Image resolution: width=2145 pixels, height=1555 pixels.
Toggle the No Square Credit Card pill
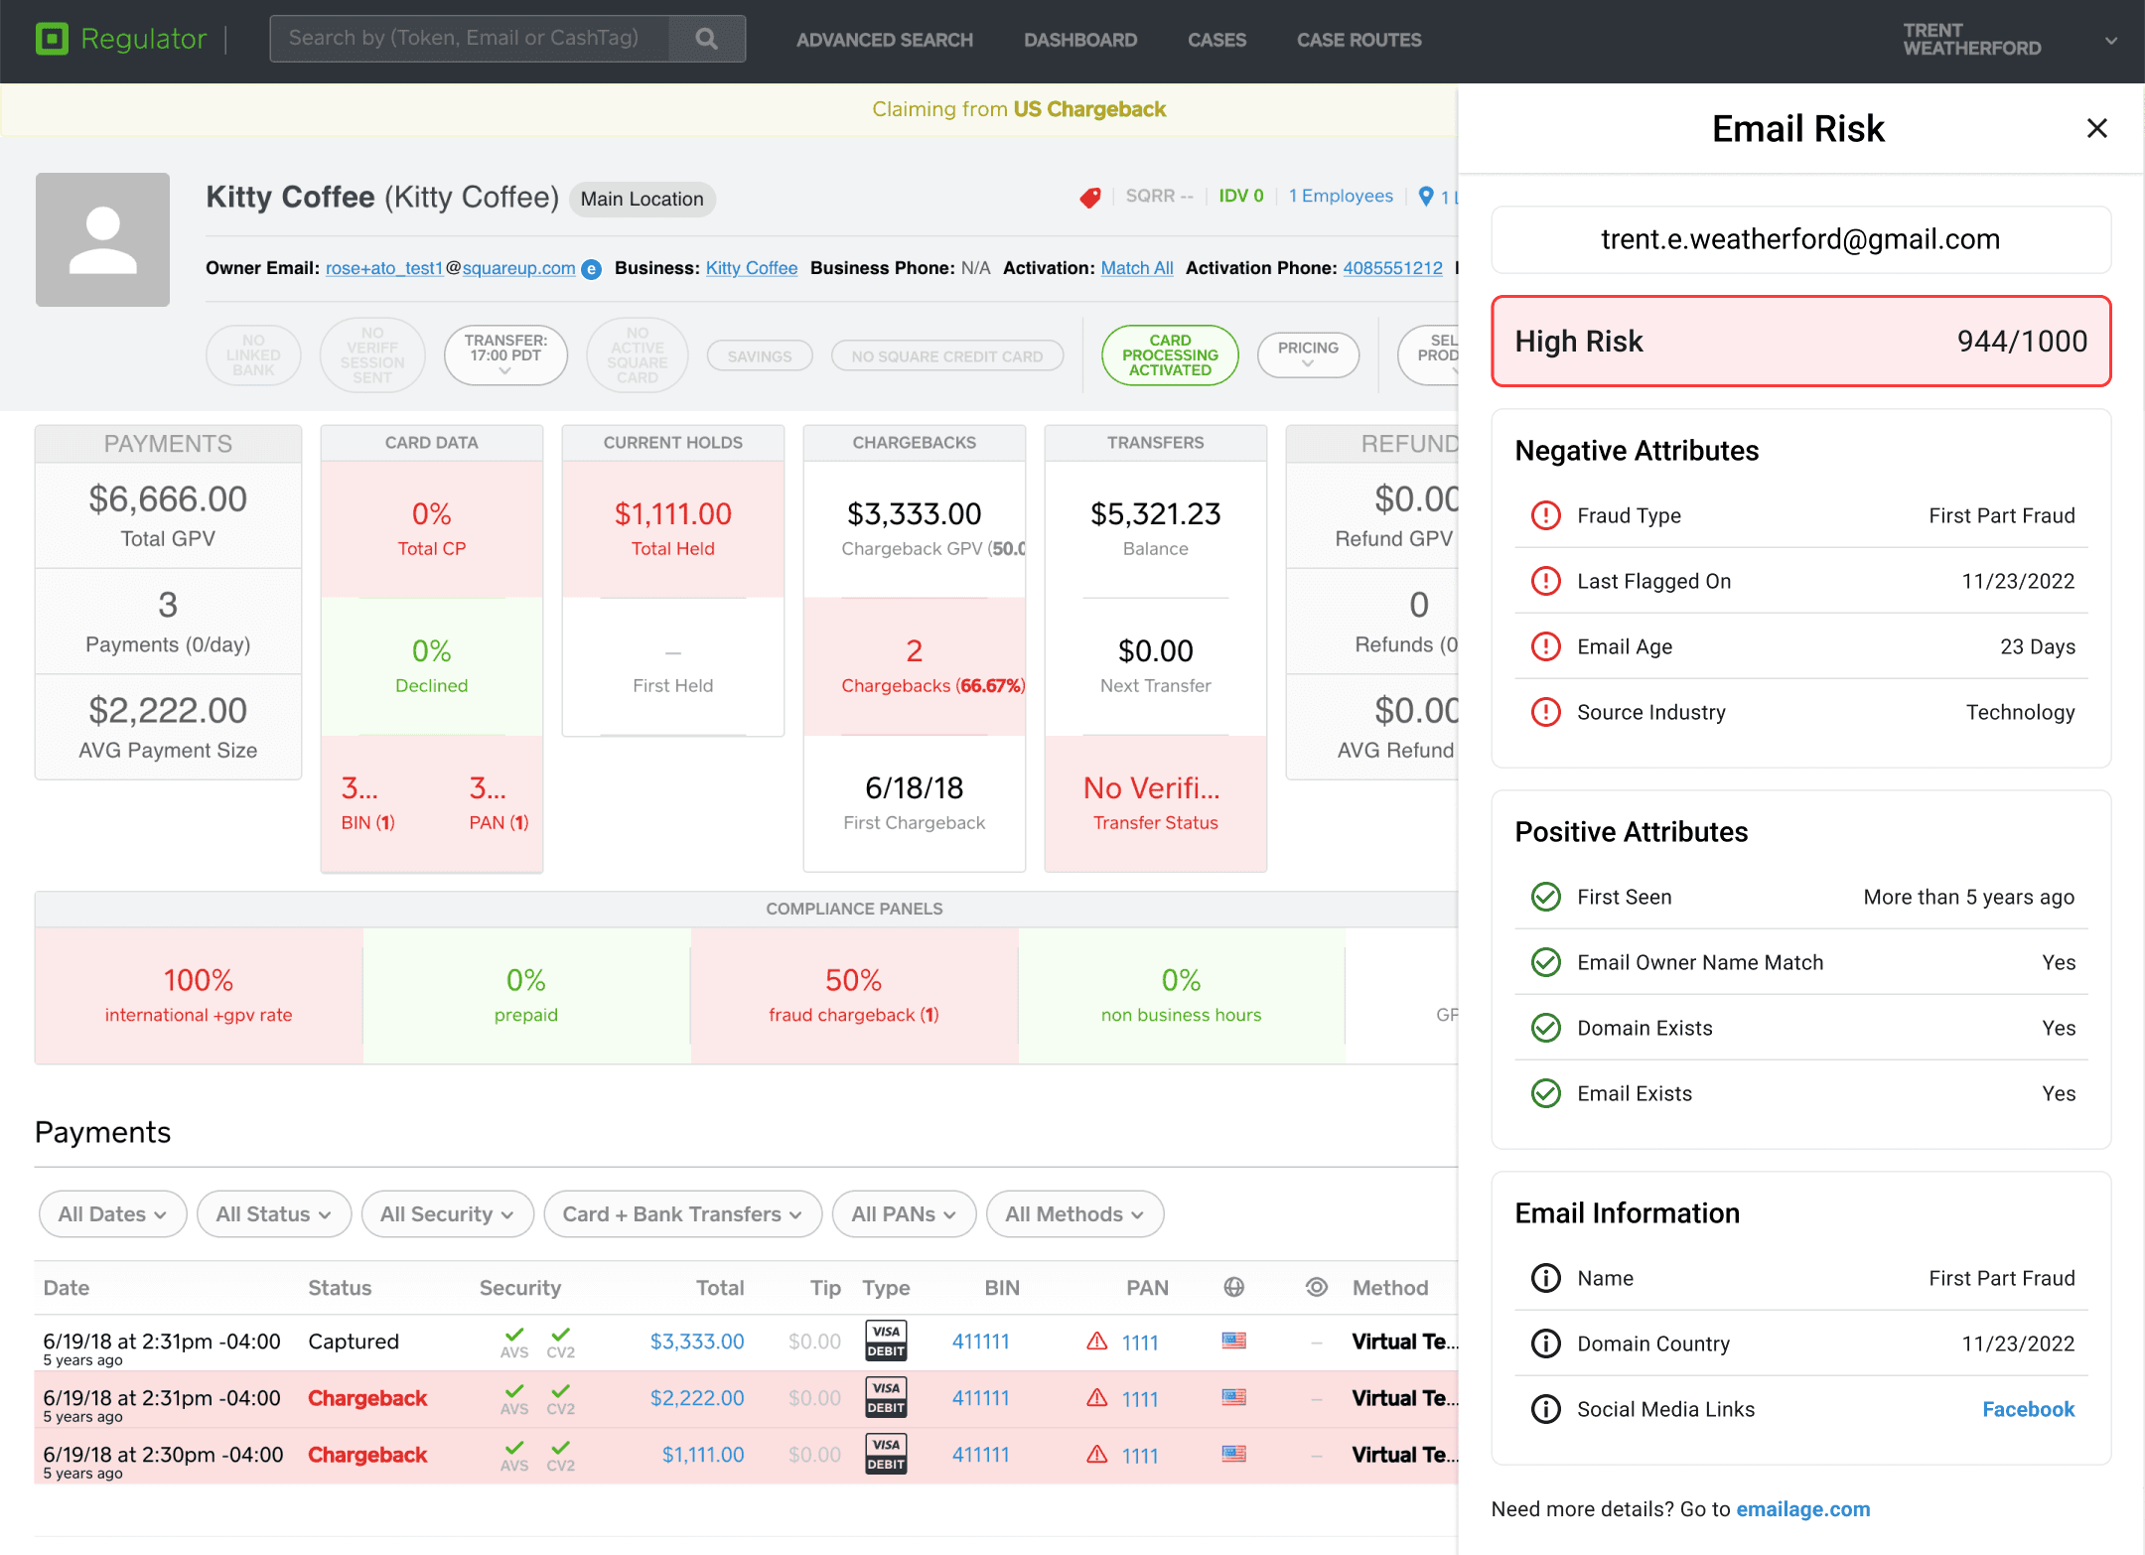(946, 356)
